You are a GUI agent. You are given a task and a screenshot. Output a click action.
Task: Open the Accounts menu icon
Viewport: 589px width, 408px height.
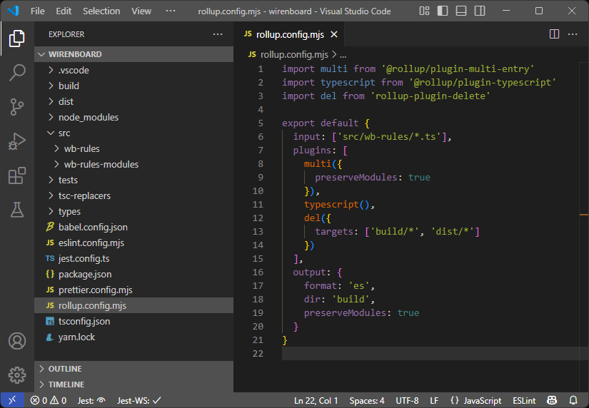pos(17,341)
